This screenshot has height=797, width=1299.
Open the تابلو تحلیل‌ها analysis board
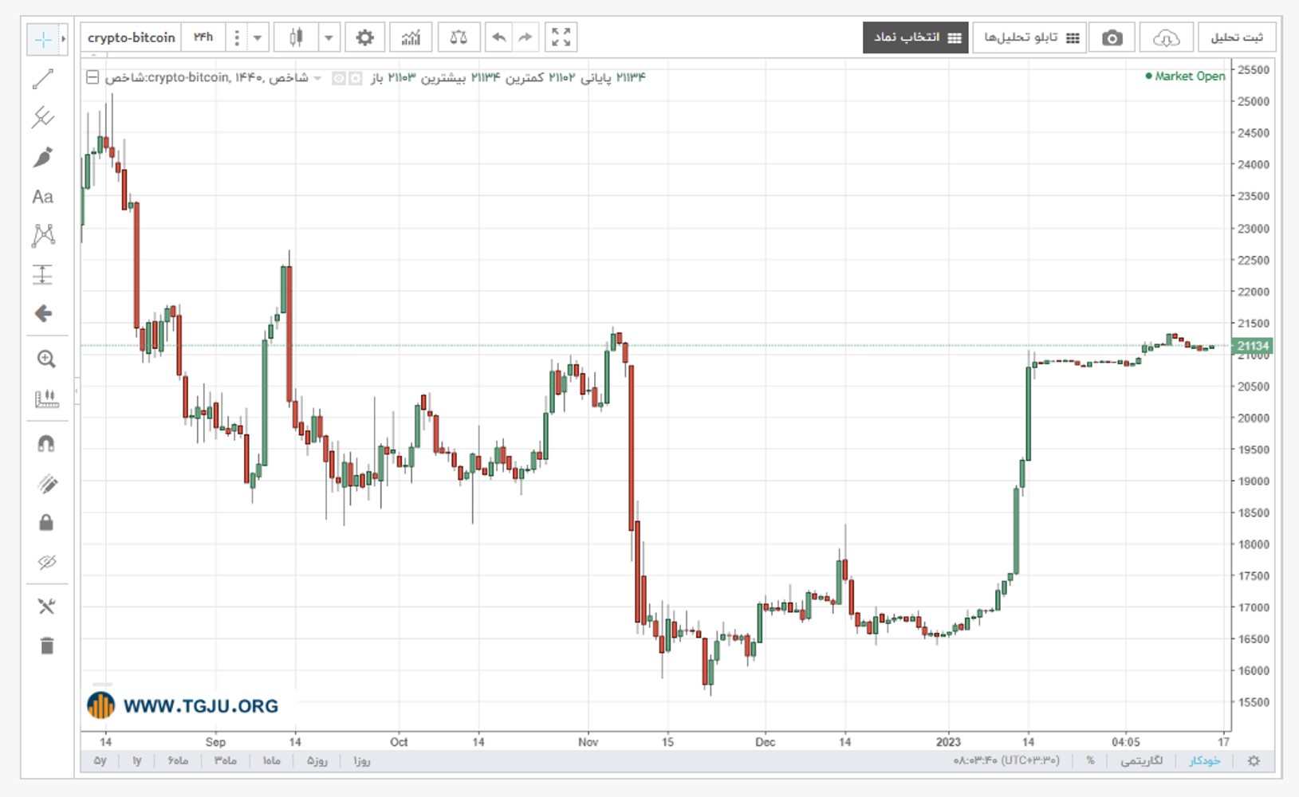pos(1029,37)
